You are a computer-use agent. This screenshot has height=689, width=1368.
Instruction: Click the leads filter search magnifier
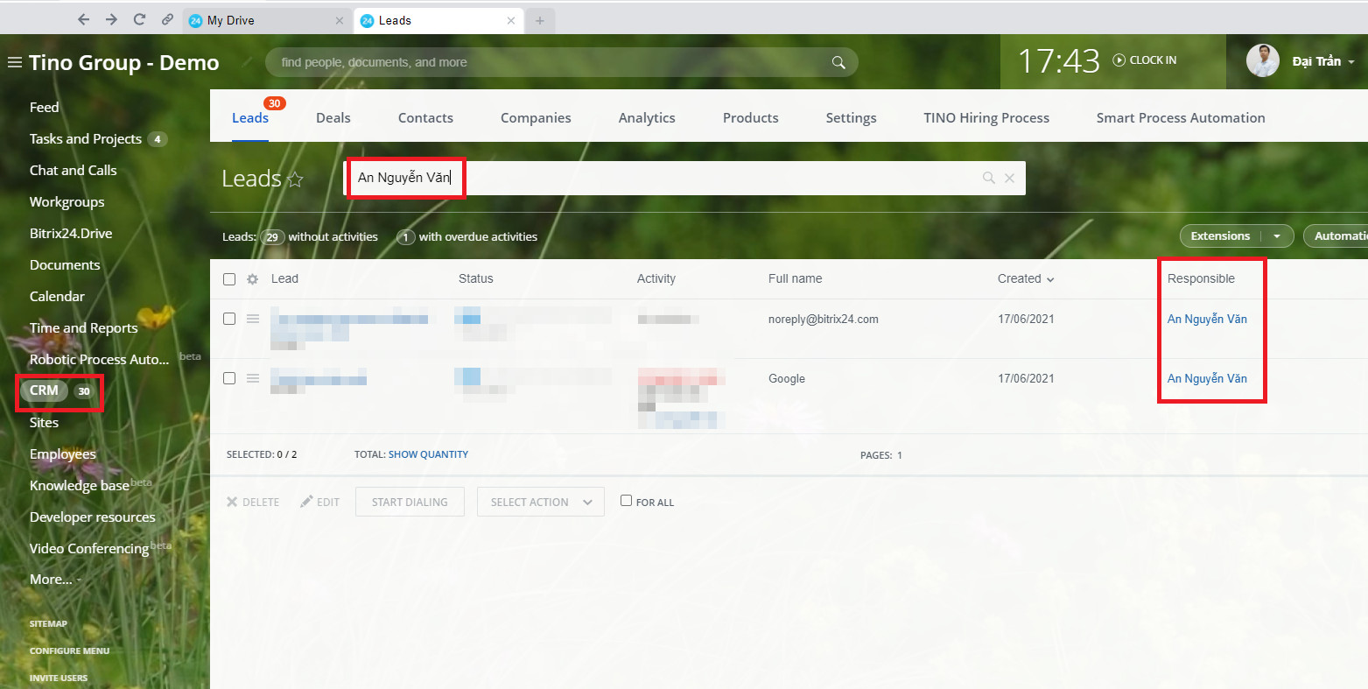pyautogui.click(x=989, y=178)
